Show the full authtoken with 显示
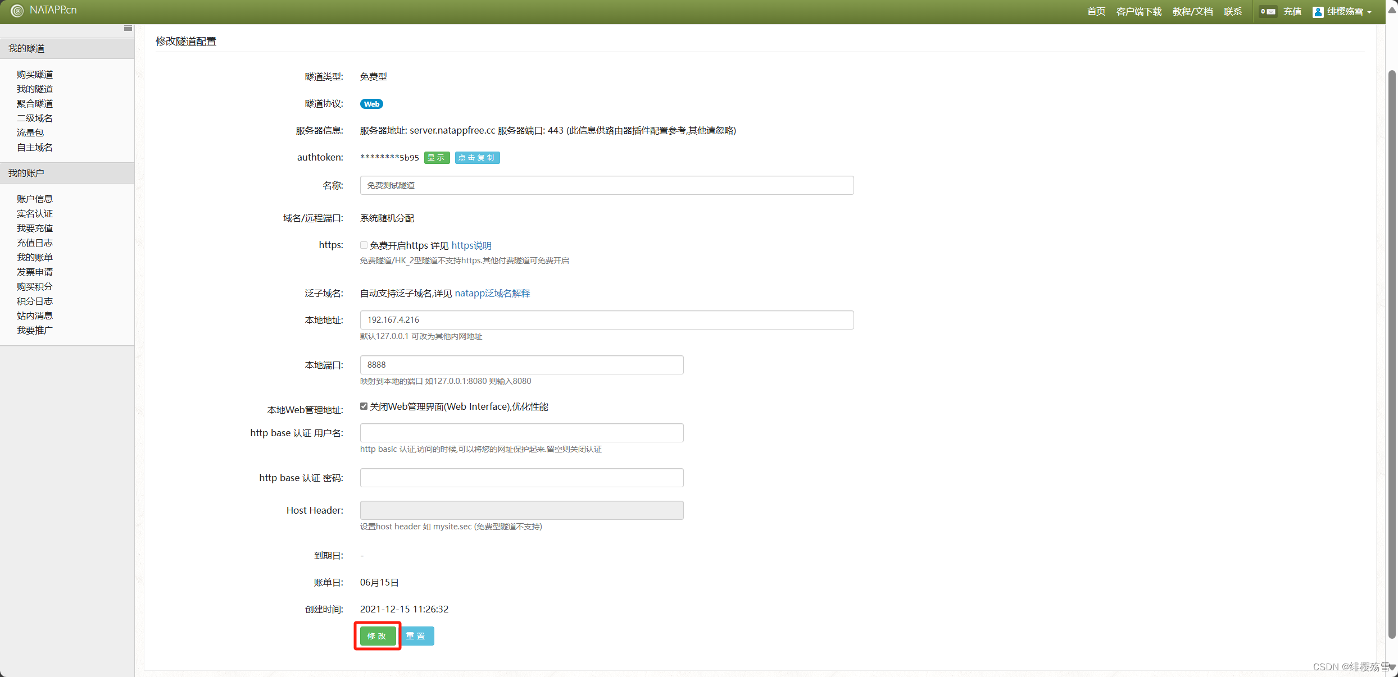Screen dimensions: 1398x677 point(437,158)
